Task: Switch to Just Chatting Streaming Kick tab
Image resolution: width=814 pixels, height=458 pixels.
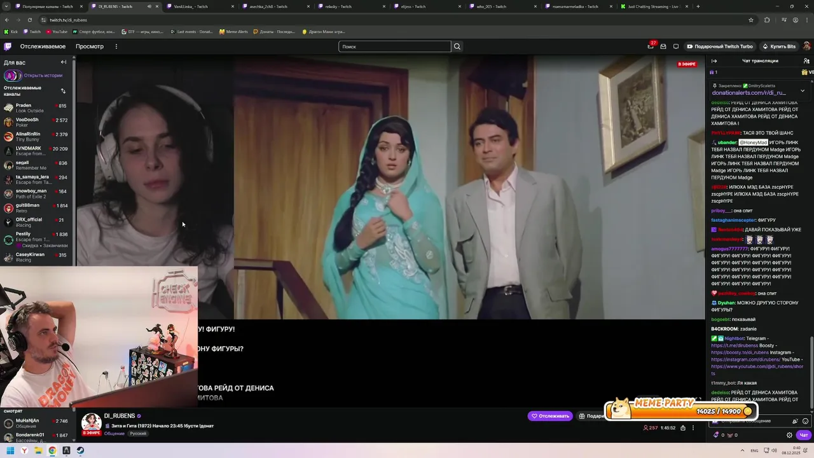Action: click(656, 6)
